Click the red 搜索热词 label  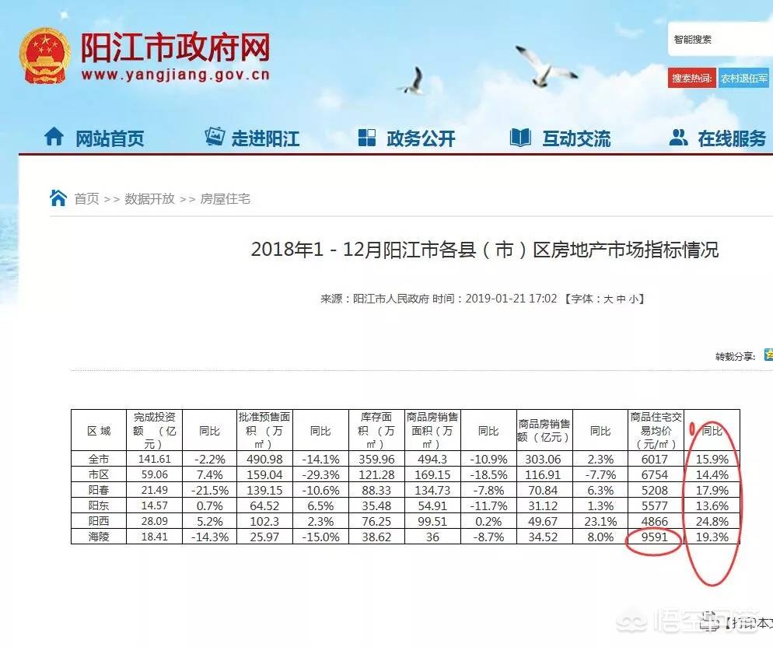(x=693, y=79)
